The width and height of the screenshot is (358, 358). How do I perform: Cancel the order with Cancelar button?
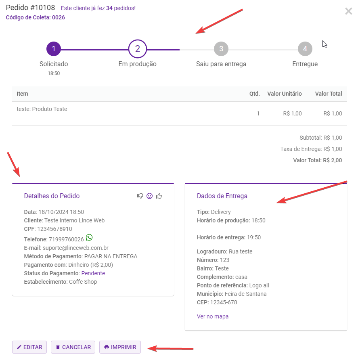click(x=73, y=347)
